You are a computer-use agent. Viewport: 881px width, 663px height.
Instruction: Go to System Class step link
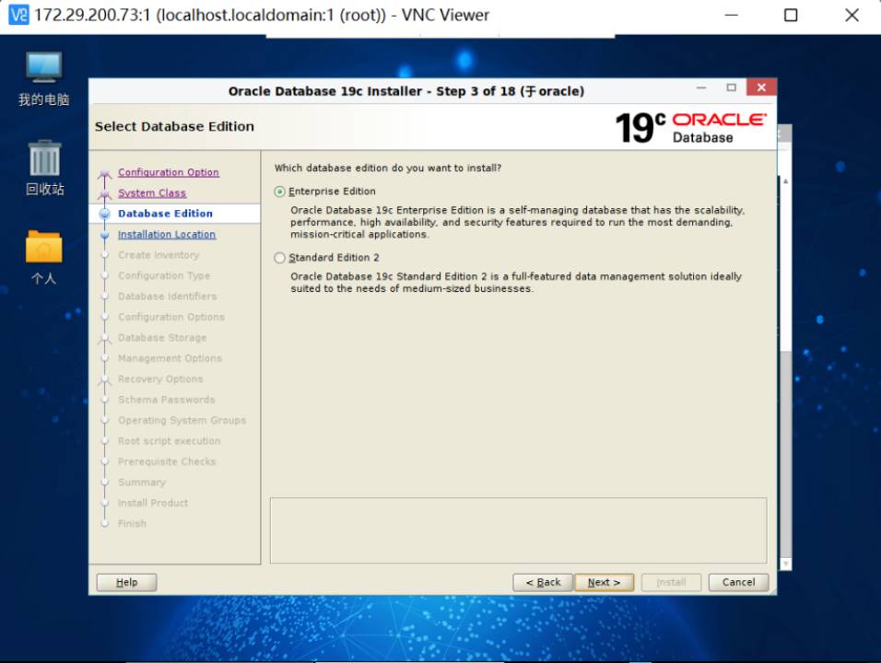click(x=152, y=193)
